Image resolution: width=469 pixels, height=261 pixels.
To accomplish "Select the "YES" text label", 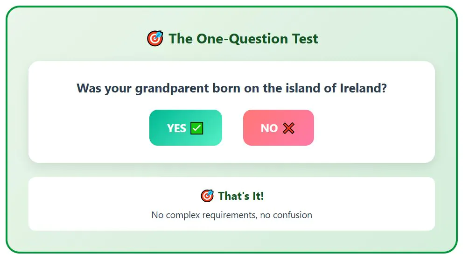I will click(x=176, y=128).
